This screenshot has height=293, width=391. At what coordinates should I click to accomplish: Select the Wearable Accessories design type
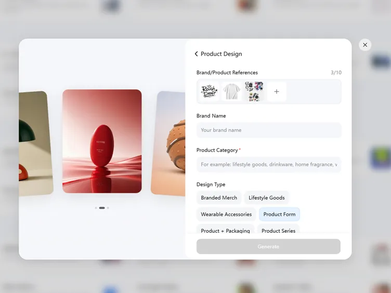(x=226, y=214)
